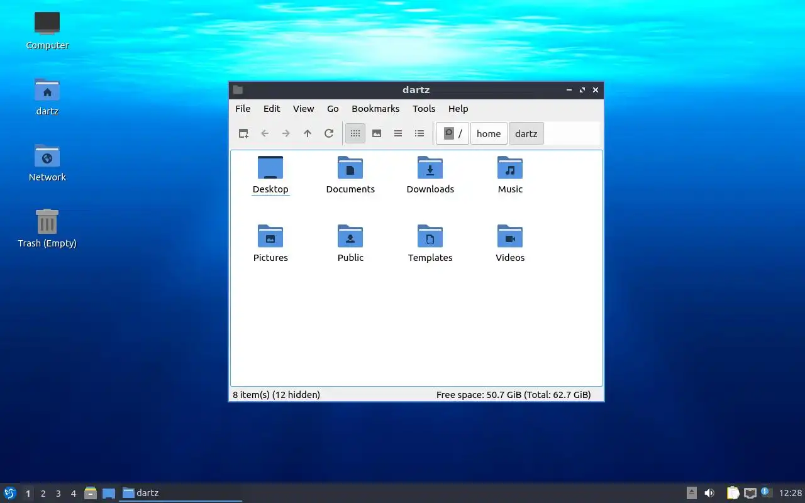Viewport: 805px width, 503px height.
Task: Go back with the left arrow icon
Action: coord(265,133)
